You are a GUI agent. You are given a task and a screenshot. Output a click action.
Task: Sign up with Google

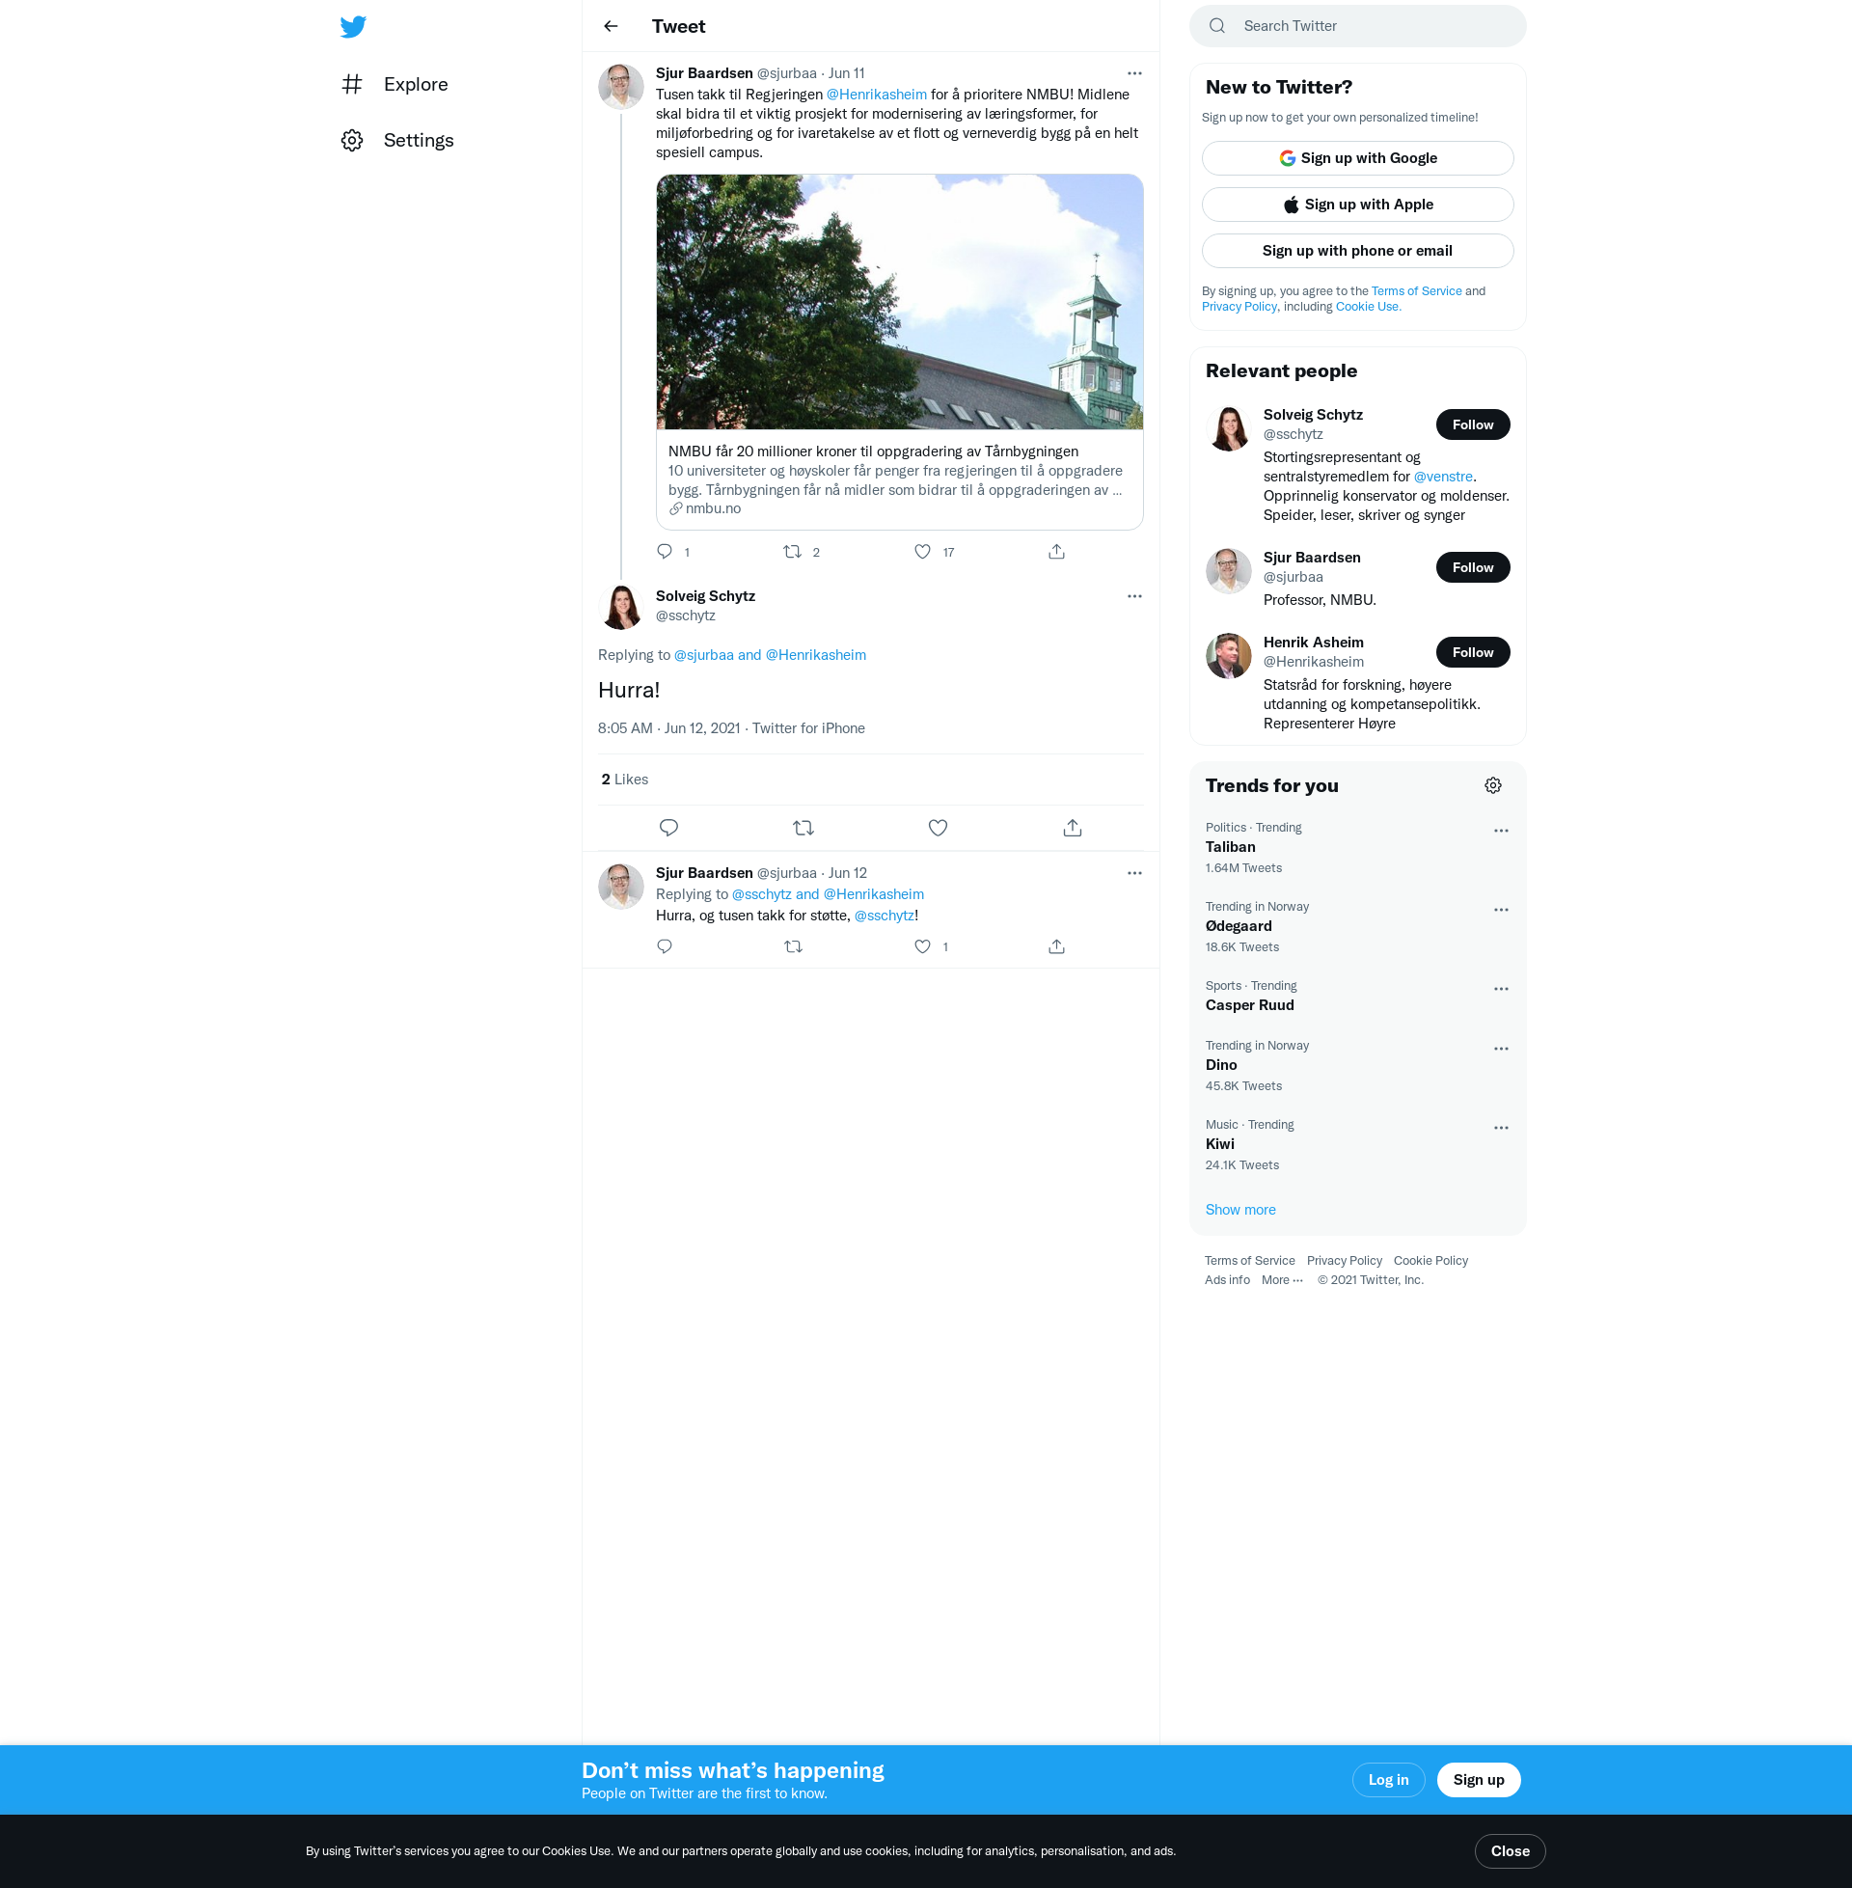tap(1357, 158)
